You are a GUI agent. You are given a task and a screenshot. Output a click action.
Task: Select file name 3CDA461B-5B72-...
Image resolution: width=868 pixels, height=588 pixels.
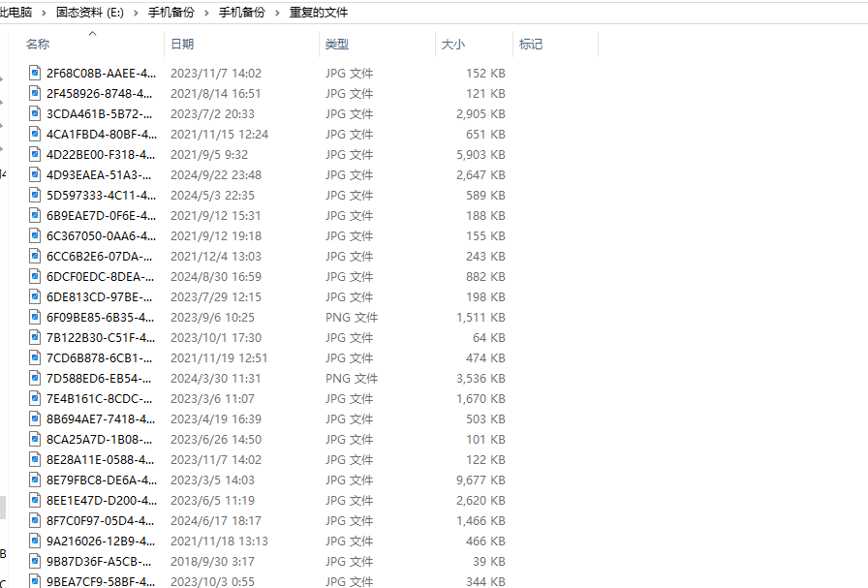tap(100, 113)
